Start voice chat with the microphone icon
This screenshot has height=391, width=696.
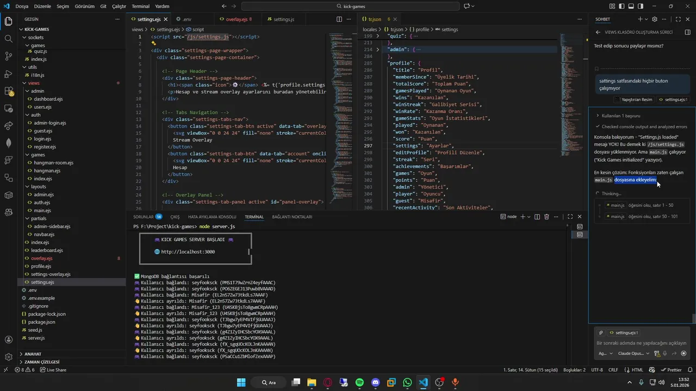[x=665, y=354]
